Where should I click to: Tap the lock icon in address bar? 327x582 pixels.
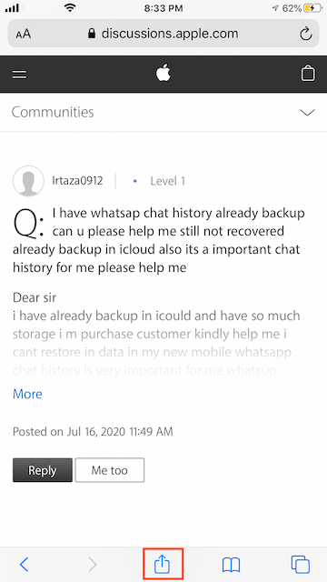click(x=92, y=34)
